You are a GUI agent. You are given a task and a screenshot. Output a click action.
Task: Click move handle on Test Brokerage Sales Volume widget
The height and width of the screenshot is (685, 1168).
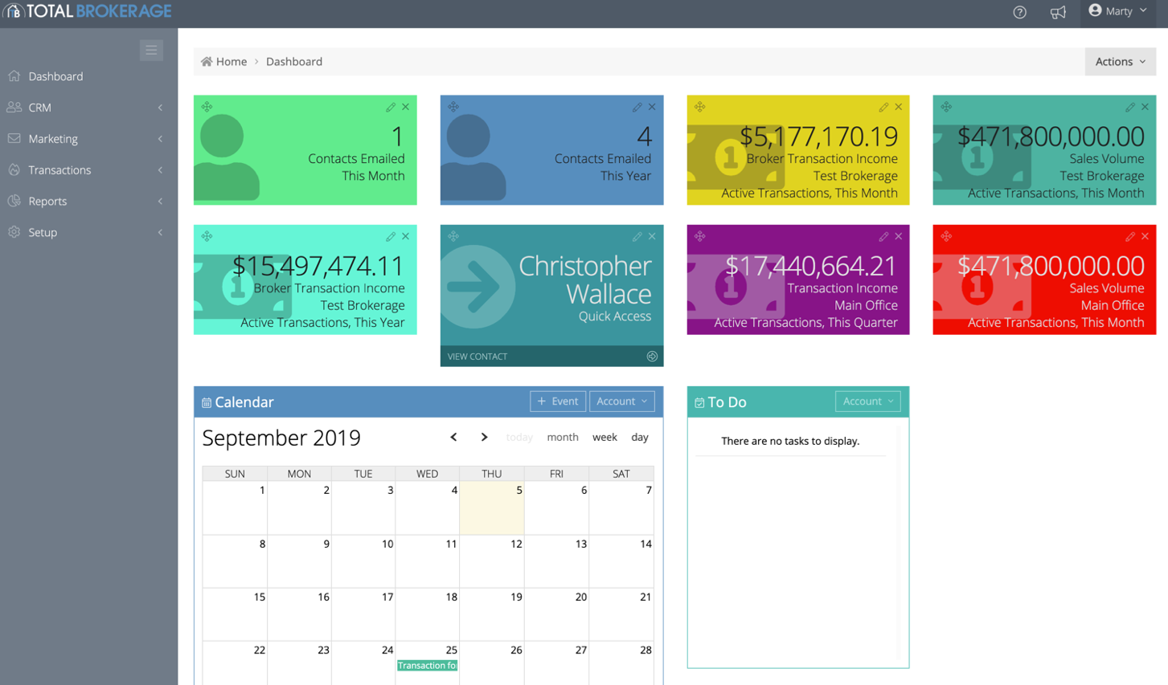pos(946,107)
